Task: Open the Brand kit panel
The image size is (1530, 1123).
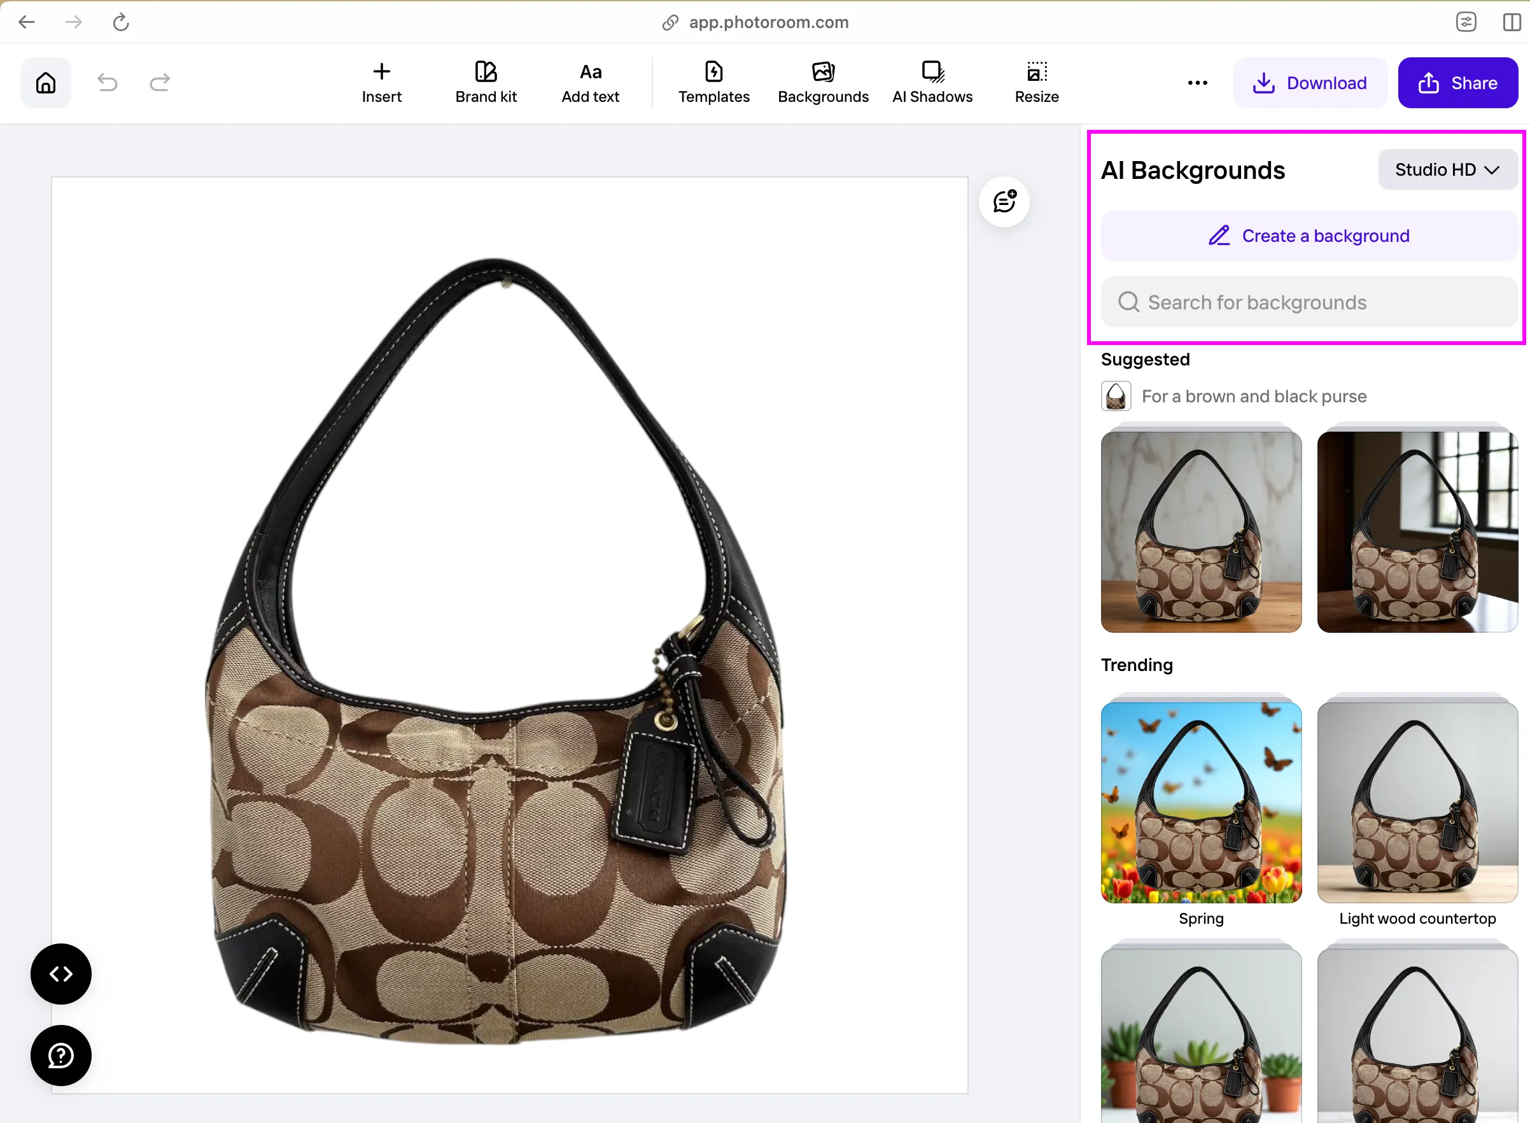Action: pos(486,83)
